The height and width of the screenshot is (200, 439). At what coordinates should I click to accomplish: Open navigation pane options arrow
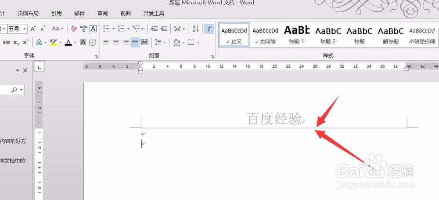pyautogui.click(x=18, y=70)
